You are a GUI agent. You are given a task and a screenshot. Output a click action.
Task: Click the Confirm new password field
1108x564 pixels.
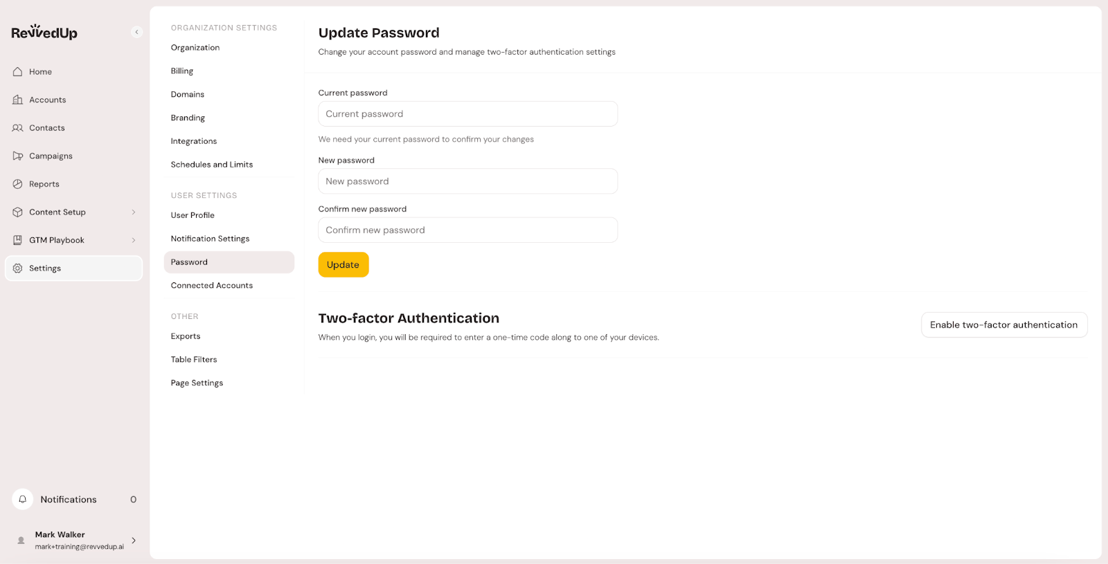pyautogui.click(x=467, y=230)
